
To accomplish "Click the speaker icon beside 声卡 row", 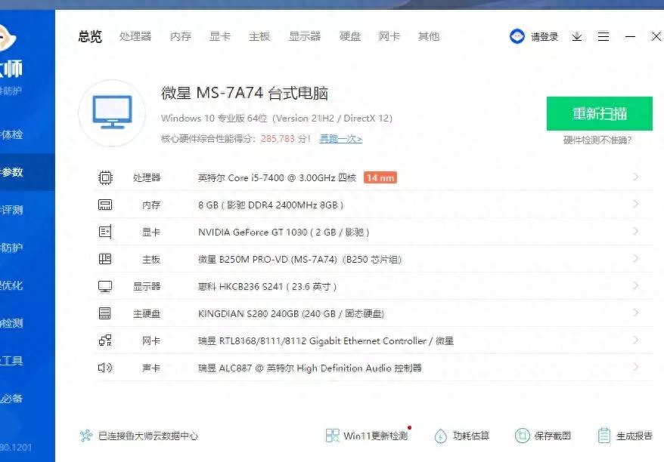I will point(105,368).
